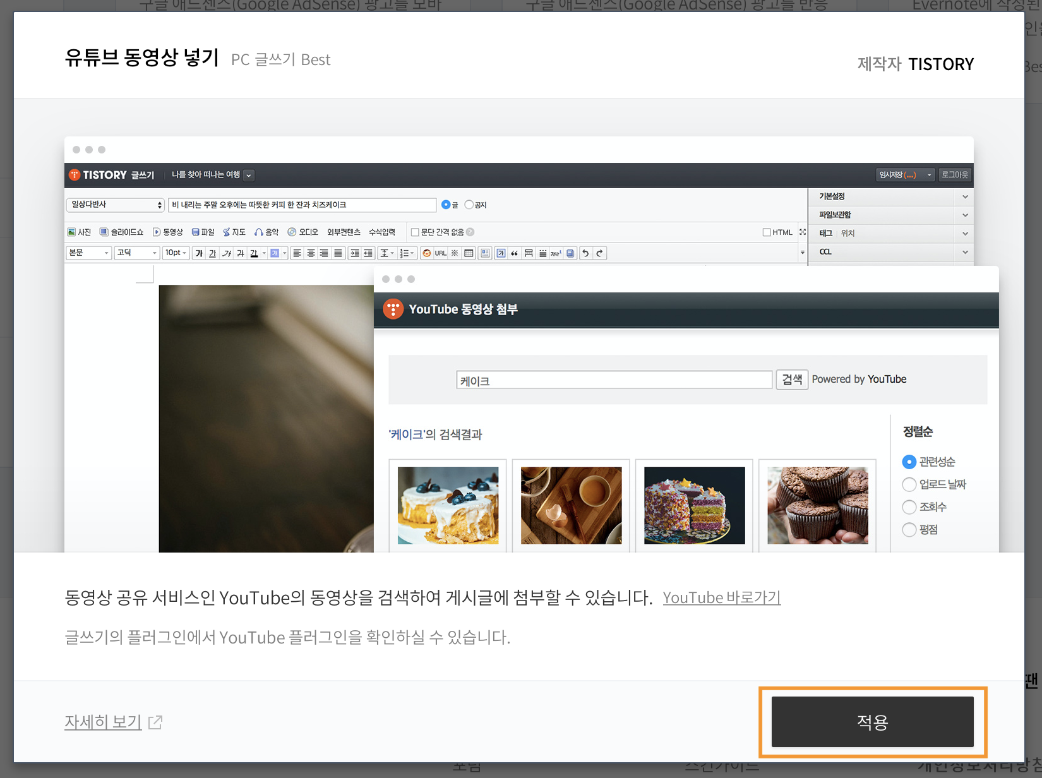Viewport: 1042px width, 778px height.
Task: Click the 파일 file attach icon
Action: pos(203,232)
